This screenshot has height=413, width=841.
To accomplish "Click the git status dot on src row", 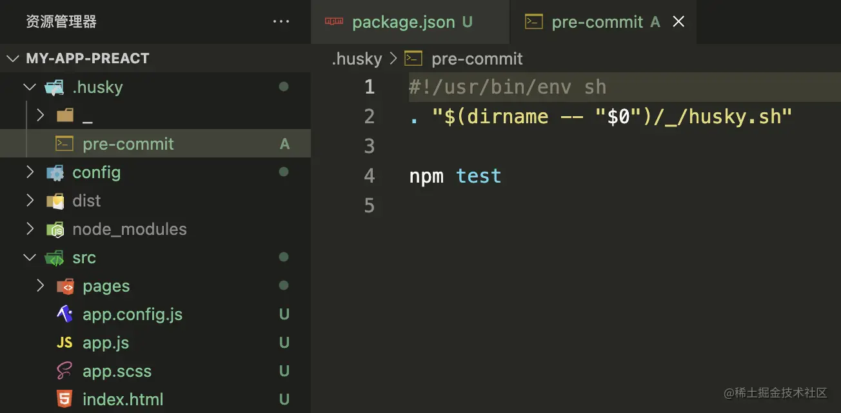I will coord(283,257).
